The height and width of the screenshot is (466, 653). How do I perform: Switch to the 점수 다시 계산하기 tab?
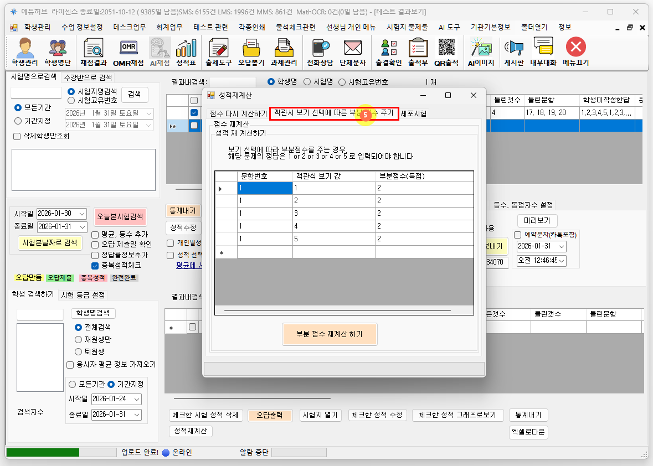coord(238,113)
